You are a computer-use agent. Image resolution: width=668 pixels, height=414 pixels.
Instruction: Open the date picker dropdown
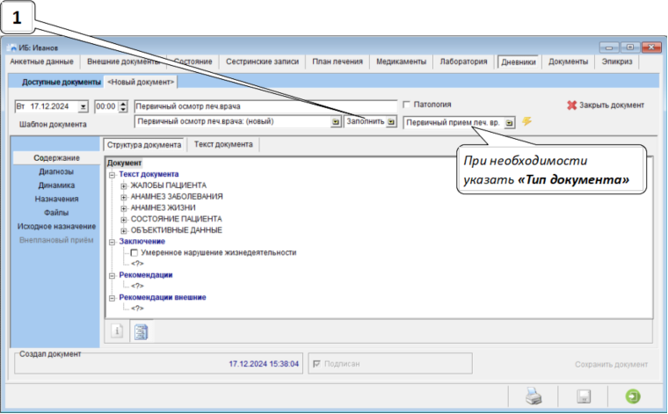(x=83, y=106)
